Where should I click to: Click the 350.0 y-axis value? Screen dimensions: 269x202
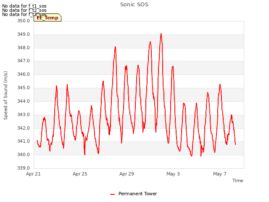(x=24, y=21)
